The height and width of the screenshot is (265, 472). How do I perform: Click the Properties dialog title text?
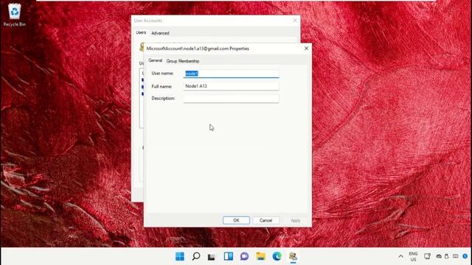click(198, 49)
